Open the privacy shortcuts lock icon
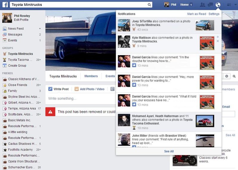238x170 pixels. 229,5
